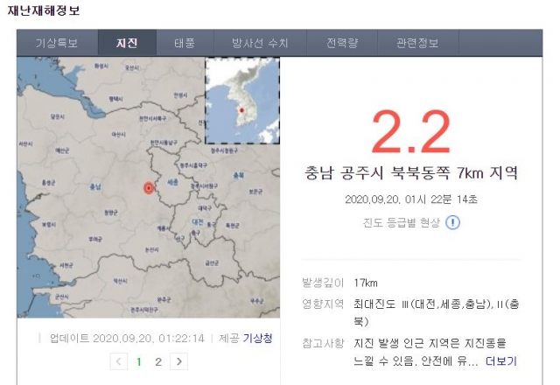The width and height of the screenshot is (560, 385).
Task: Select page 1 in pagination
Action: 139,361
